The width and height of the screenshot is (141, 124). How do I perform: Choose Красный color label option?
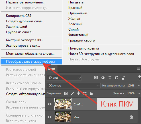tap(75, 8)
